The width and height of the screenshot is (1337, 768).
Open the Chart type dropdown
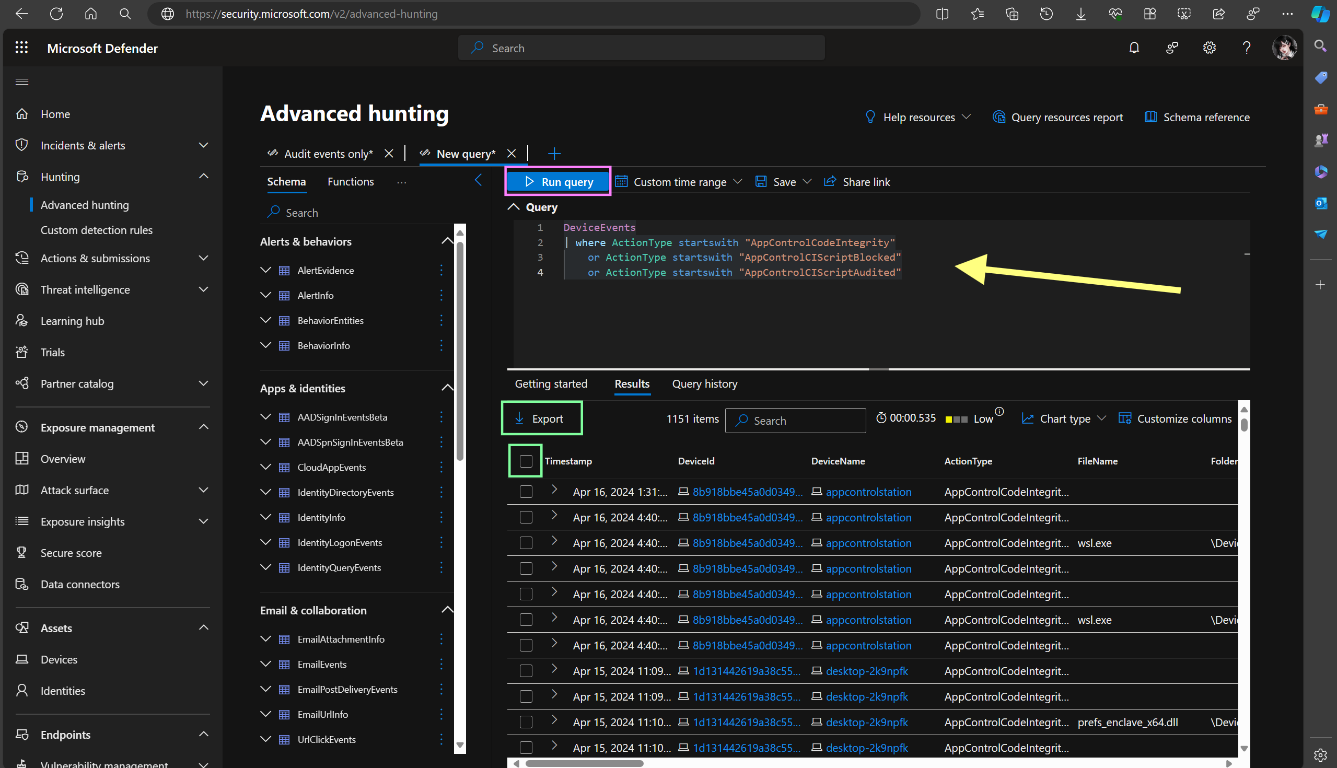tap(1064, 419)
